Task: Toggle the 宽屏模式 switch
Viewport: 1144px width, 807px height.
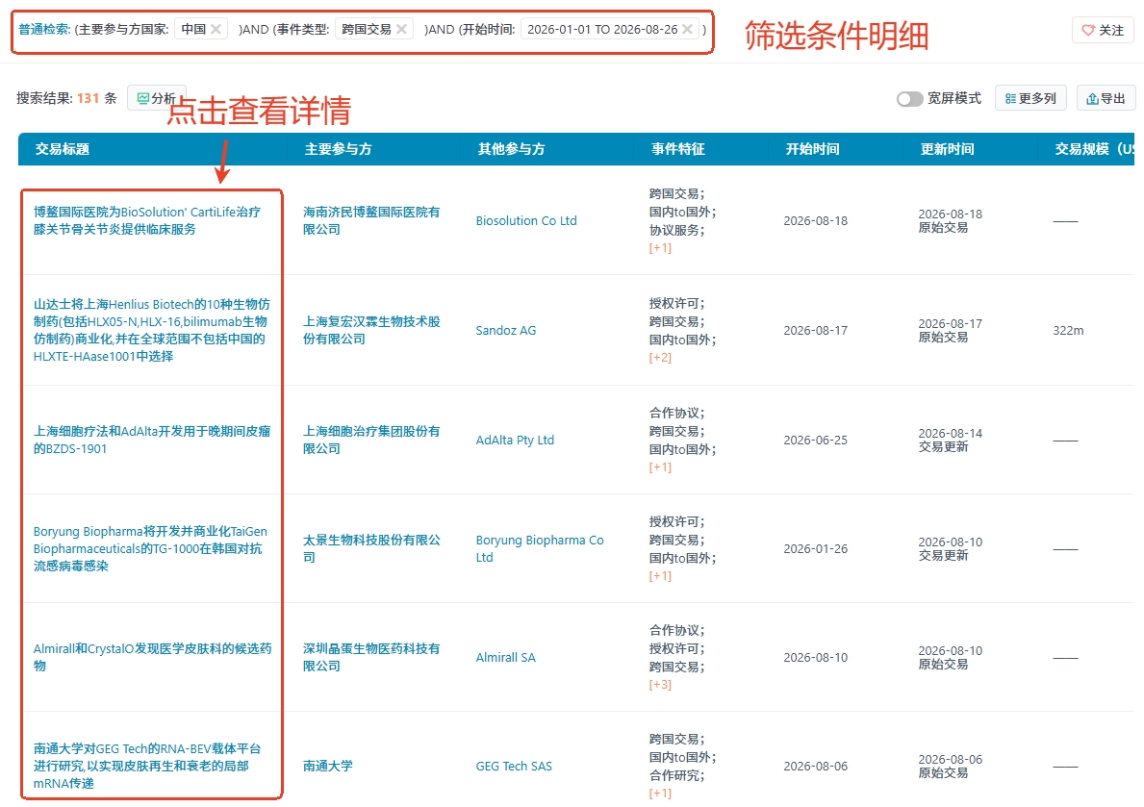Action: click(x=910, y=98)
